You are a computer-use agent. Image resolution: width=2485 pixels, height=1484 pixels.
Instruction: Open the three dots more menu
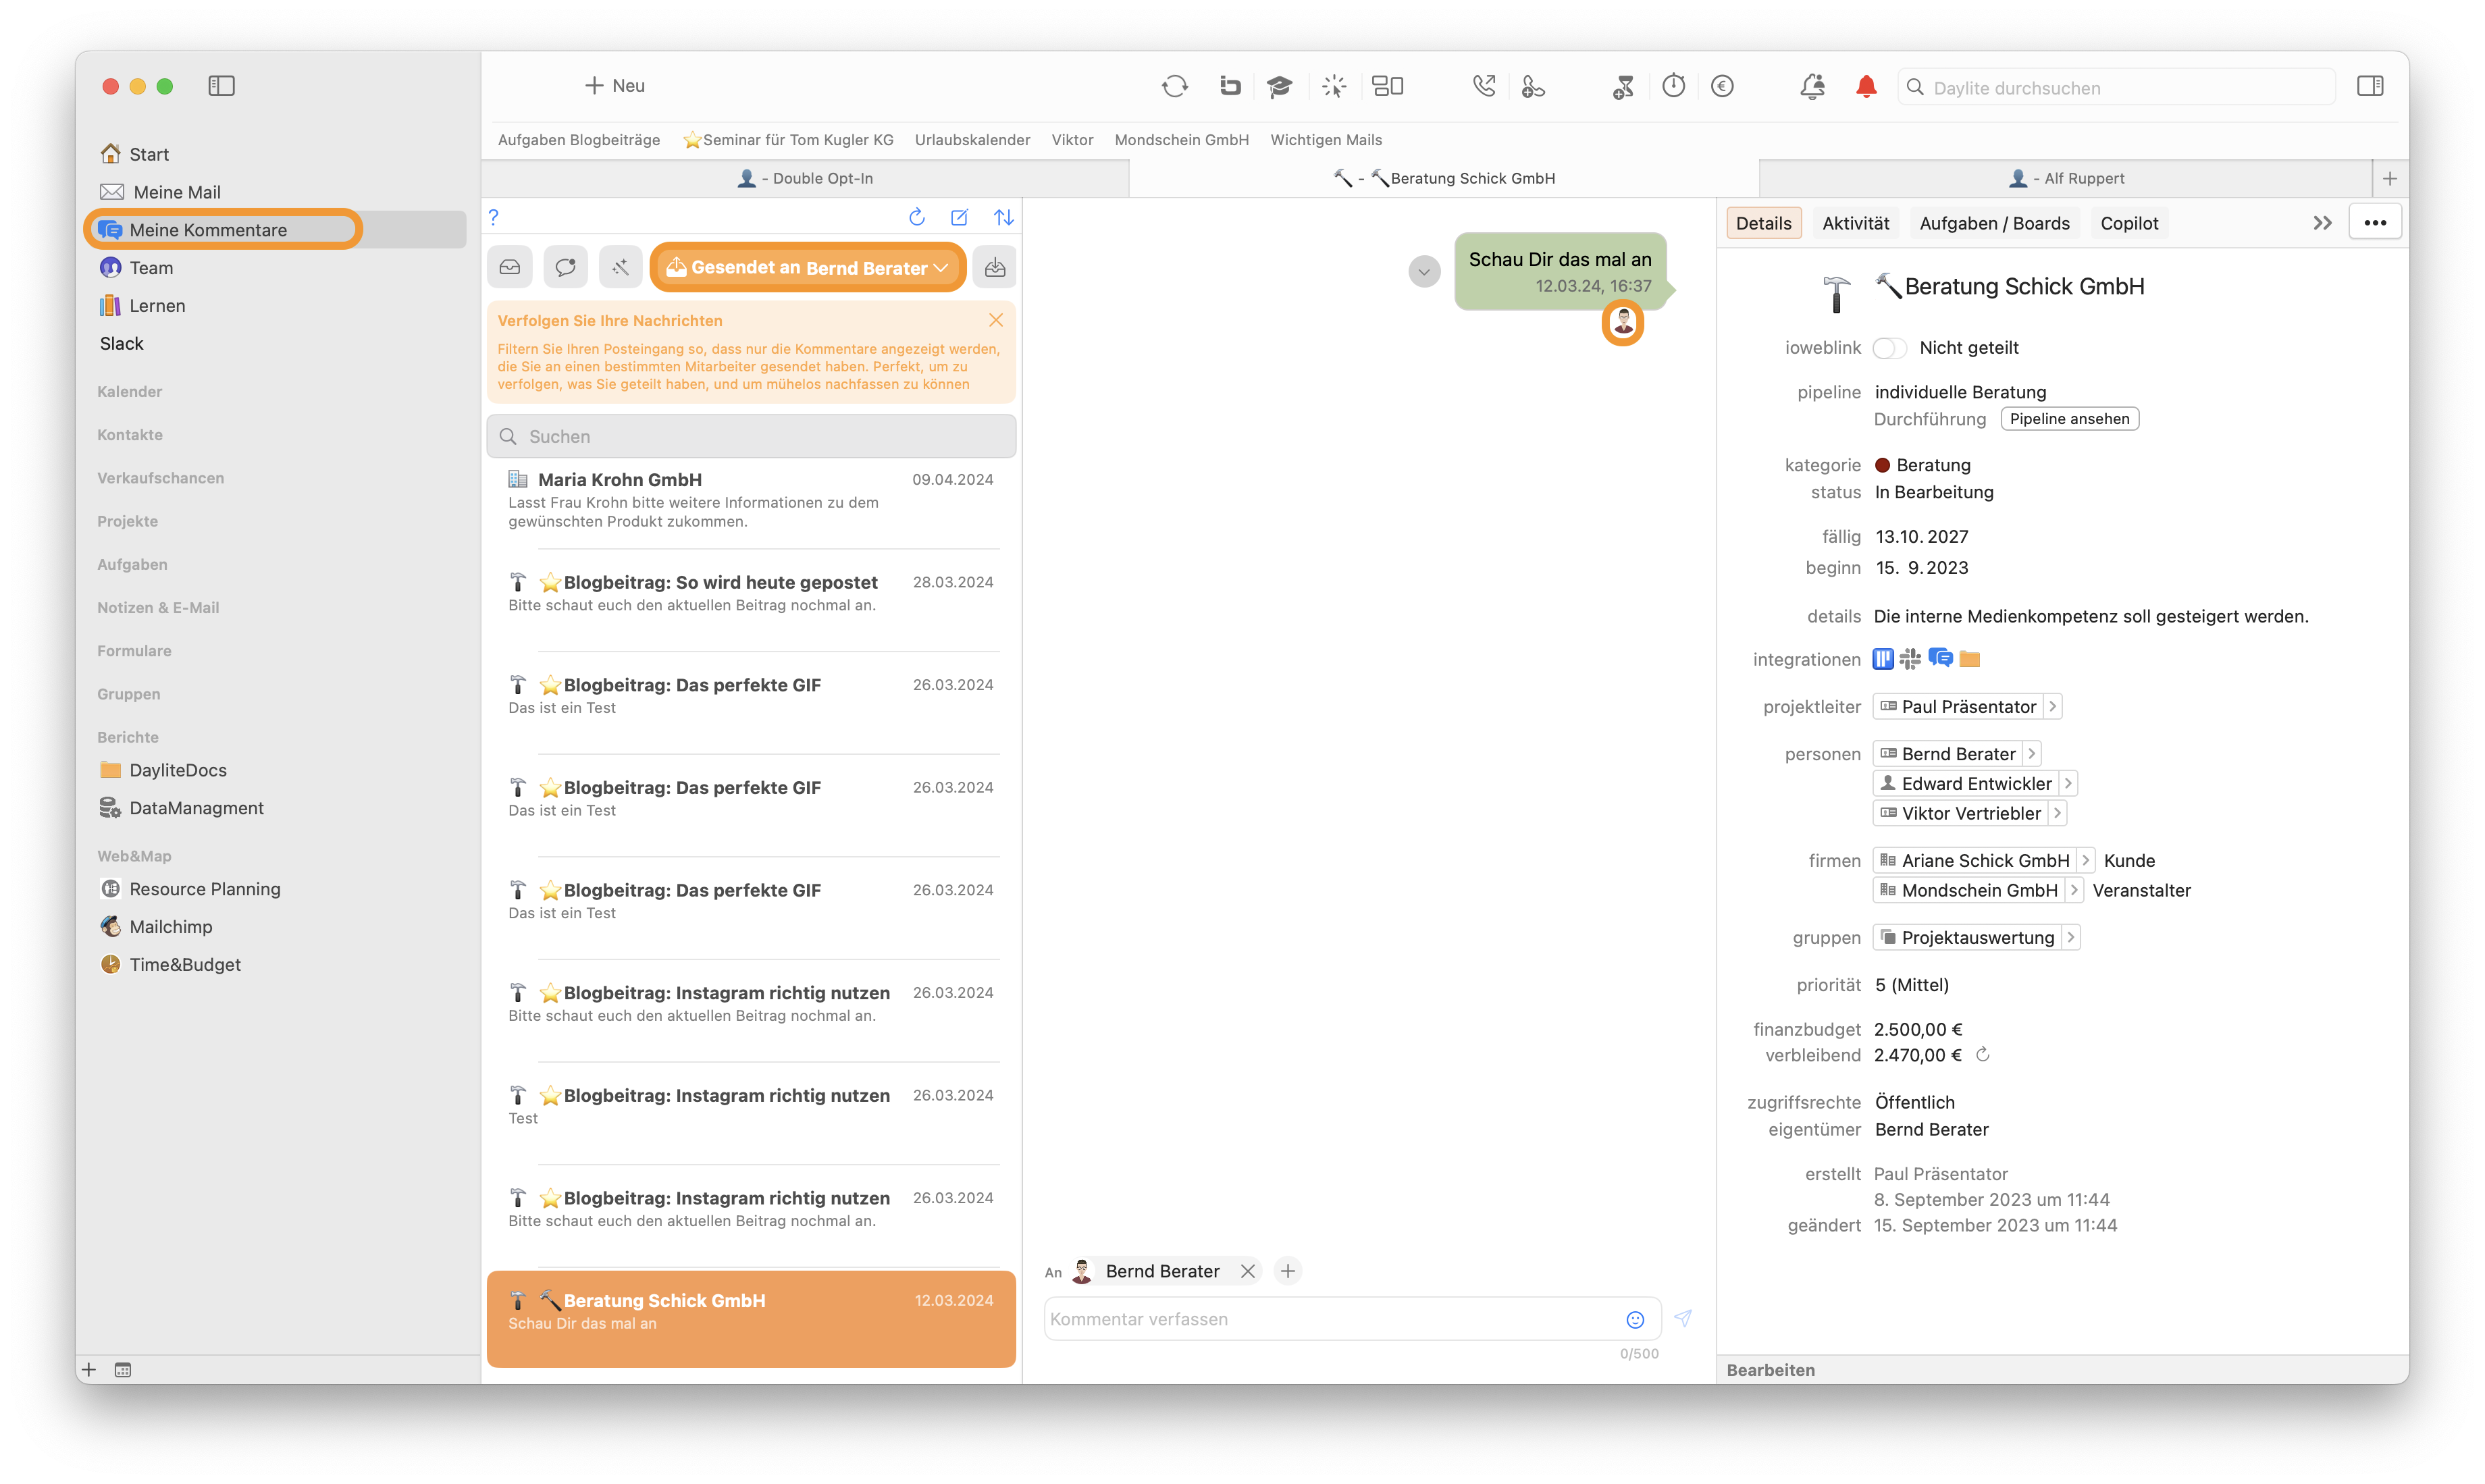(2375, 223)
